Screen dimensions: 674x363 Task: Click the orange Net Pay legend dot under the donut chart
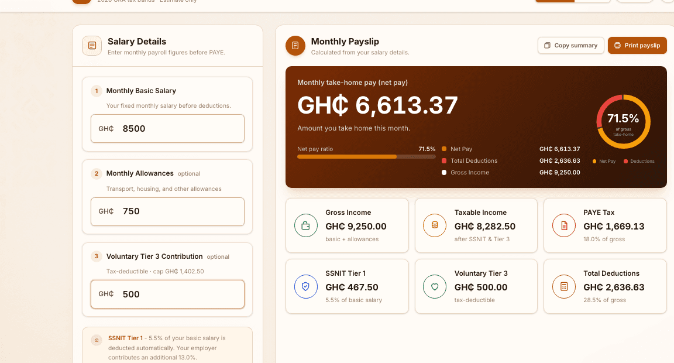pos(594,161)
